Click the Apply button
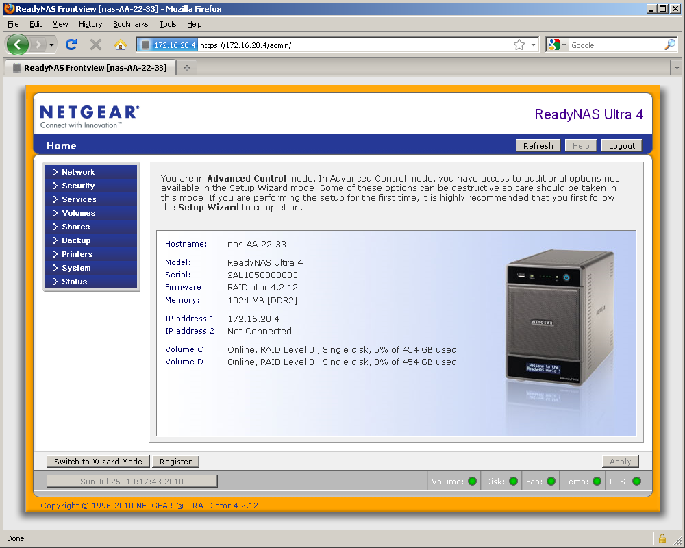685x548 pixels. [x=621, y=462]
